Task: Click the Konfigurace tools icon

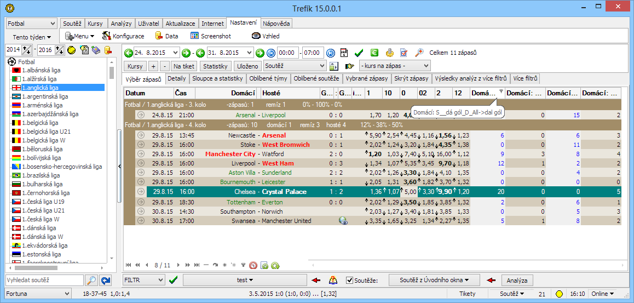Action: [x=107, y=36]
